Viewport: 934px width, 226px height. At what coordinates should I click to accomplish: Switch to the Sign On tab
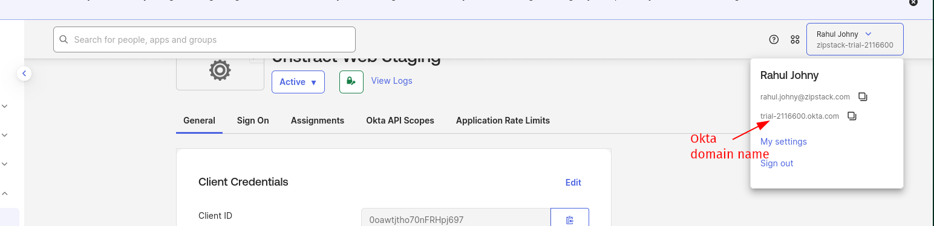point(253,121)
